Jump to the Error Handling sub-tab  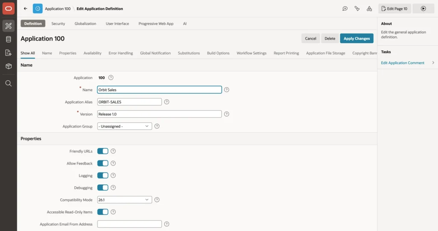(x=121, y=53)
